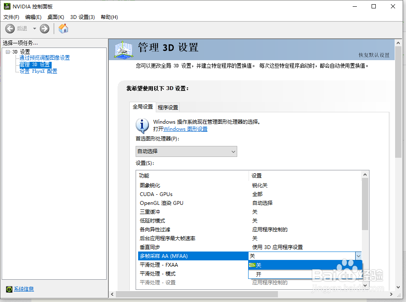Select 设置 PhysX 配置 tree item

coord(38,72)
